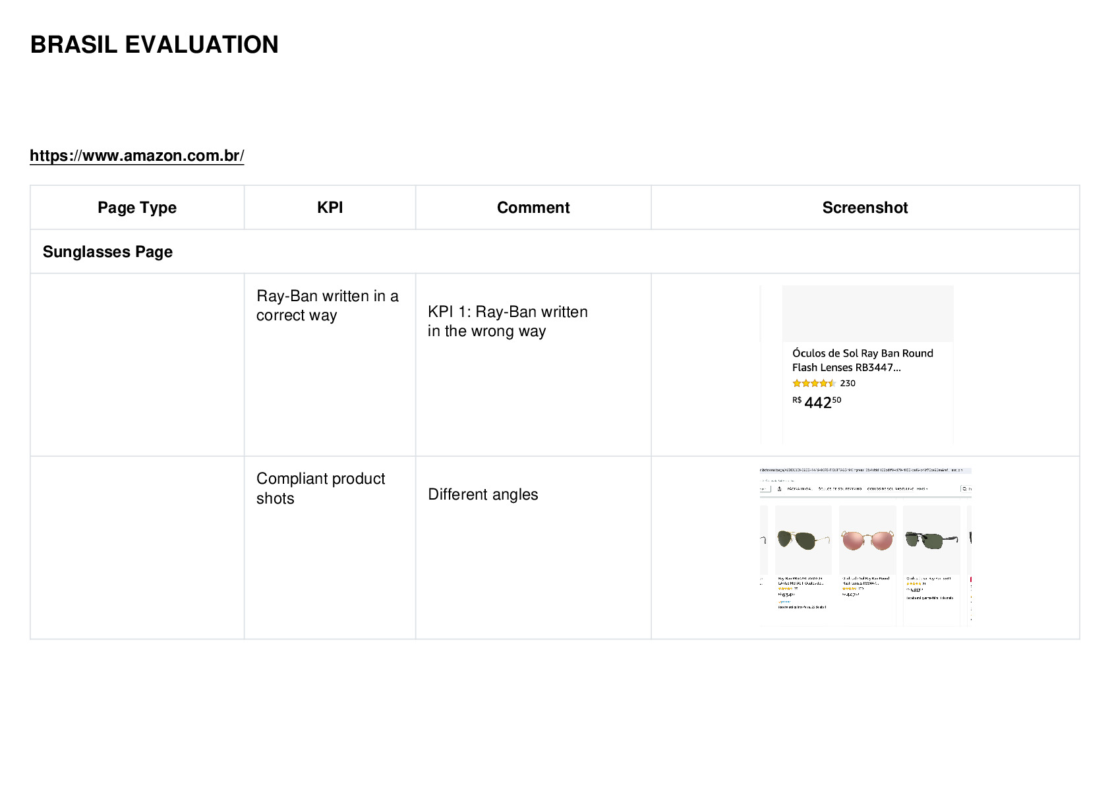The height and width of the screenshot is (785, 1110).
Task: Click the Óculos de Sol Ray Ban Round title
Action: click(862, 360)
